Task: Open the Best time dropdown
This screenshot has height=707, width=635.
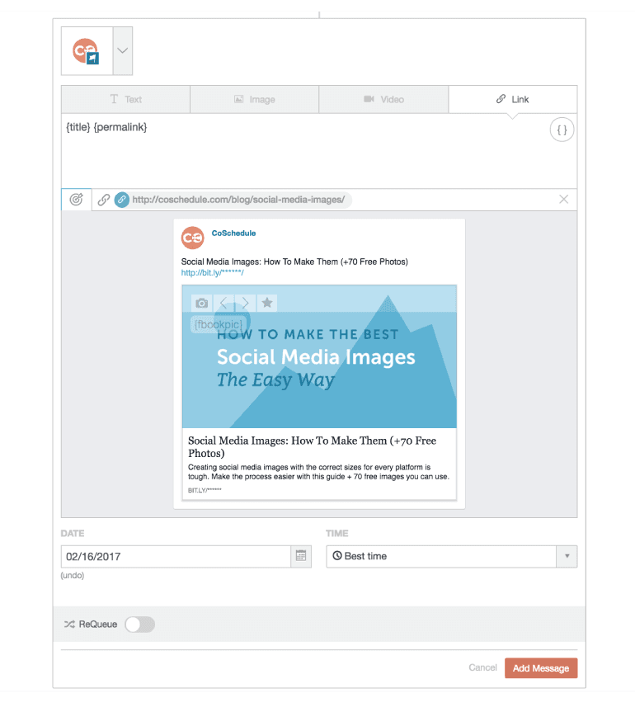Action: tap(452, 556)
